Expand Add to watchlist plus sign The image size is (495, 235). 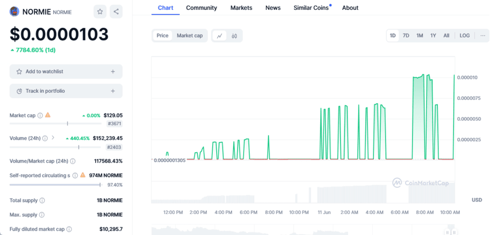click(x=113, y=71)
